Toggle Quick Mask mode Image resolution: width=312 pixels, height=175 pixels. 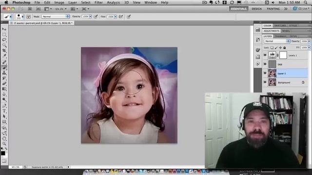click(x=4, y=161)
